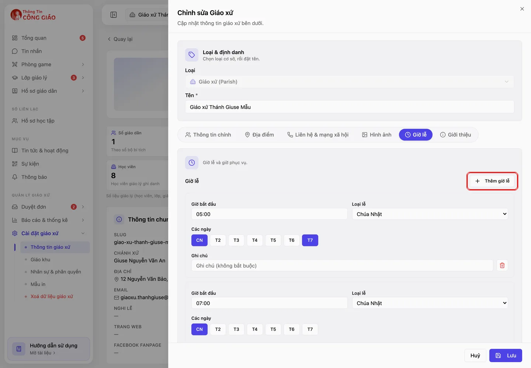The image size is (531, 368).
Task: Collapse Cài đặt giáo xứ section
Action: [x=83, y=233]
